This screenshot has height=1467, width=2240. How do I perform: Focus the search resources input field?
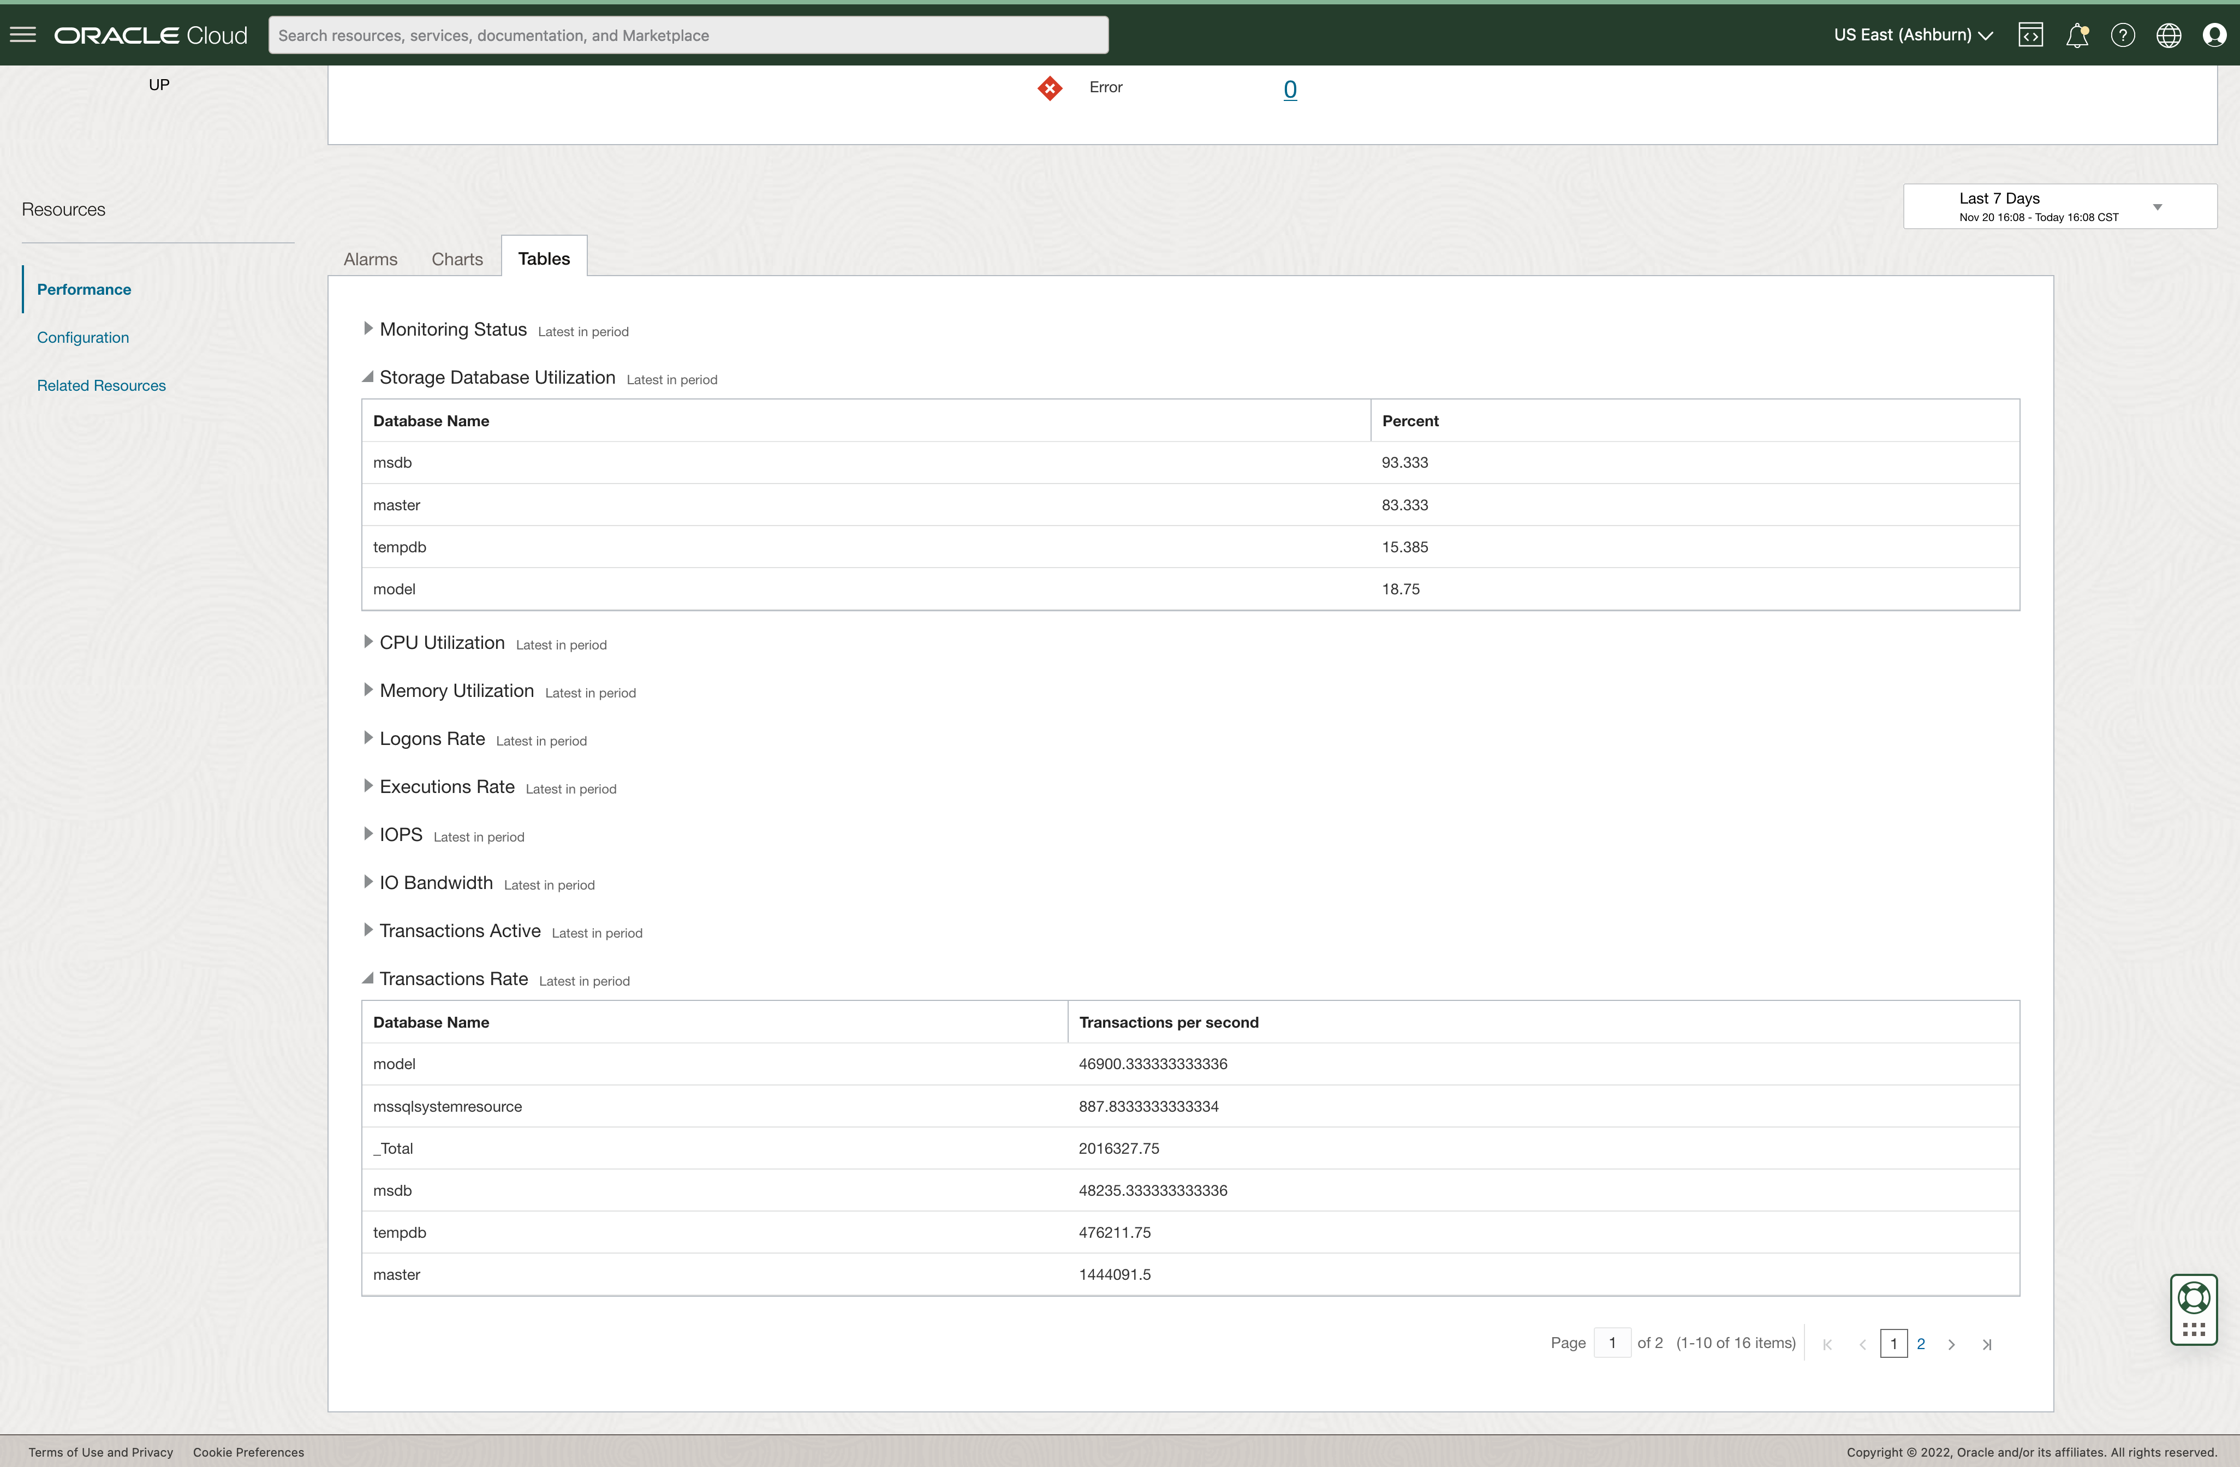tap(687, 35)
